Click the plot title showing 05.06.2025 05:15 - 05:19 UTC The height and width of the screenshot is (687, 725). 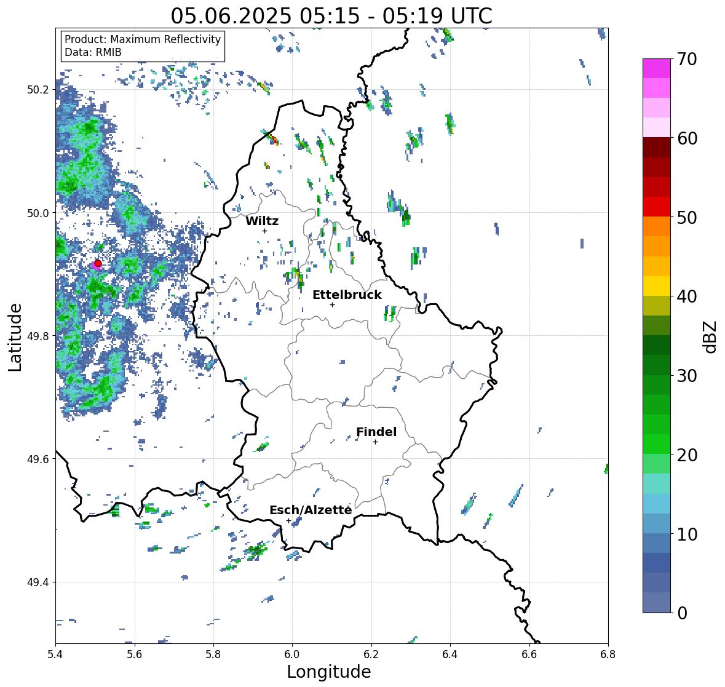tap(331, 16)
